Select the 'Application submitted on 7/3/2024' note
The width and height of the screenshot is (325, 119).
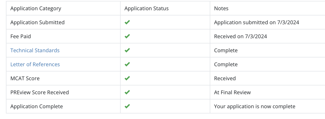[x=257, y=22]
